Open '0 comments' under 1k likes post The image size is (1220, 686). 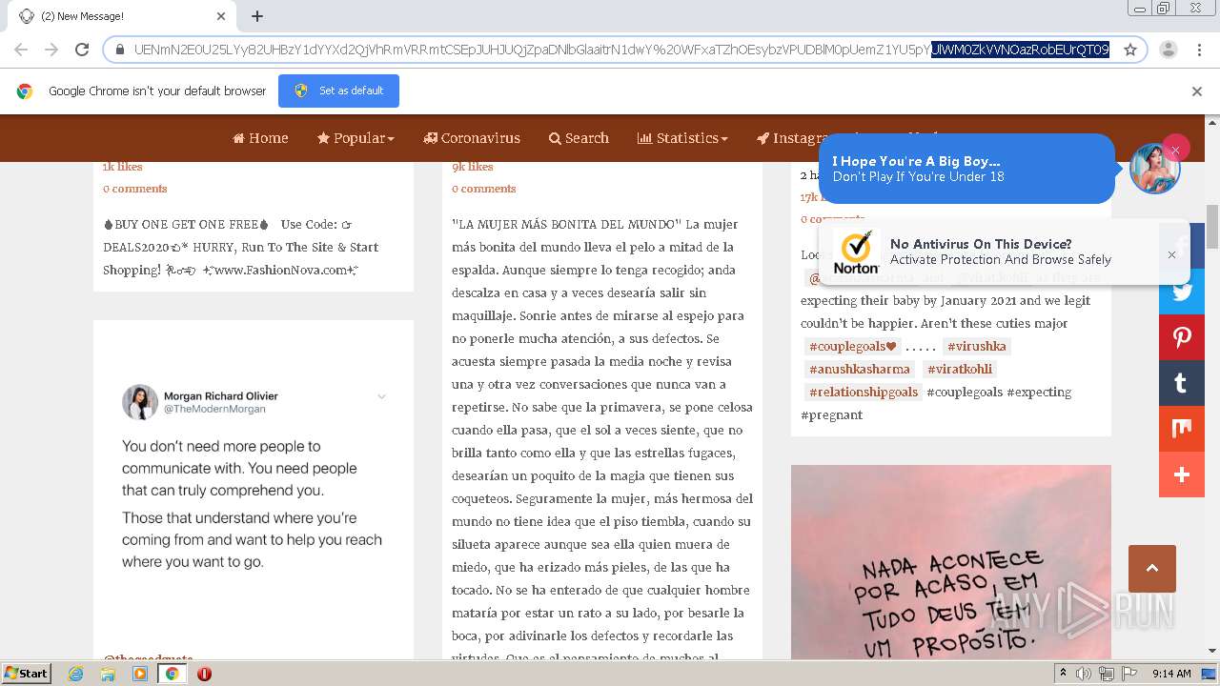tap(135, 189)
